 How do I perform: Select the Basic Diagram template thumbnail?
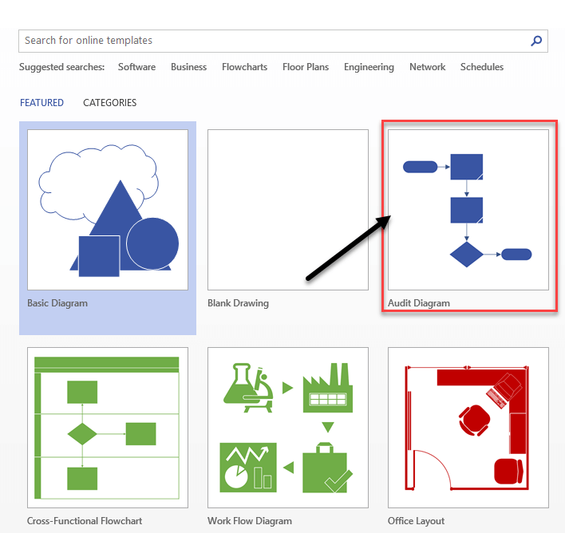pyautogui.click(x=108, y=210)
